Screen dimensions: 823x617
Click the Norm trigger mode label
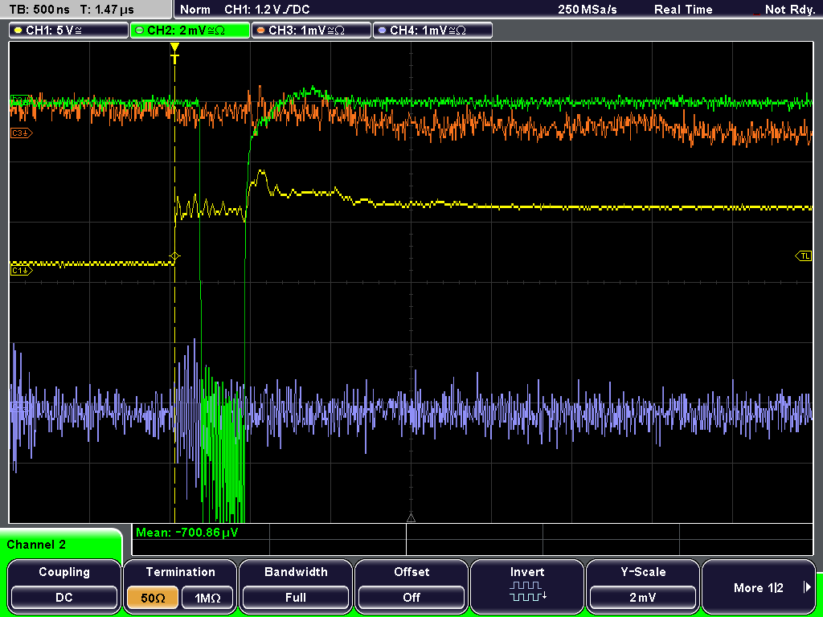(195, 10)
